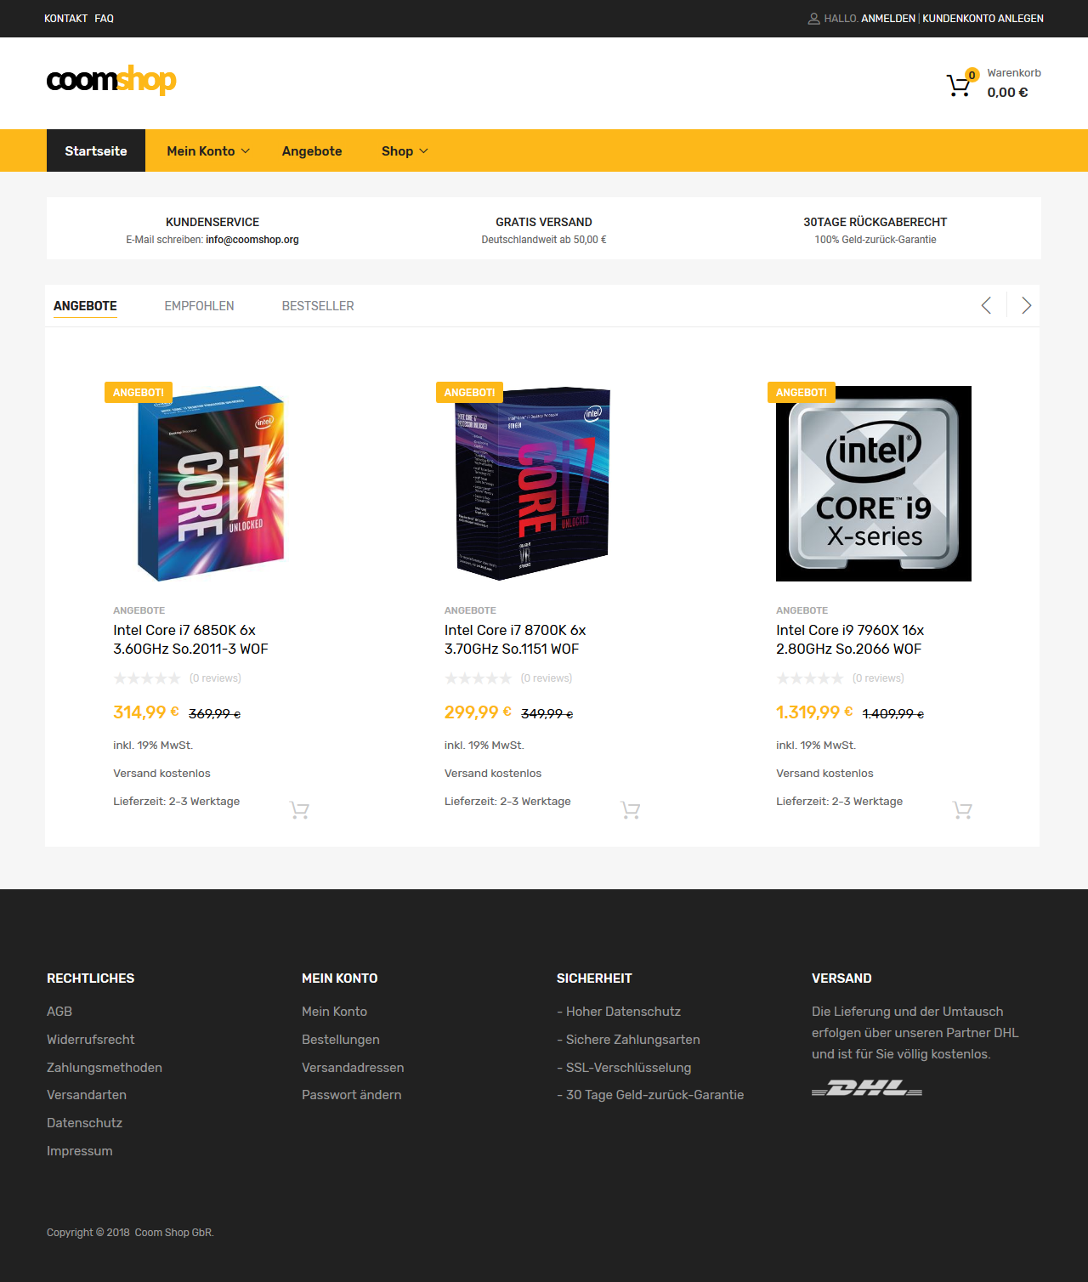
Task: Click ANGEBOTE category above i9 7960X
Action: click(802, 610)
